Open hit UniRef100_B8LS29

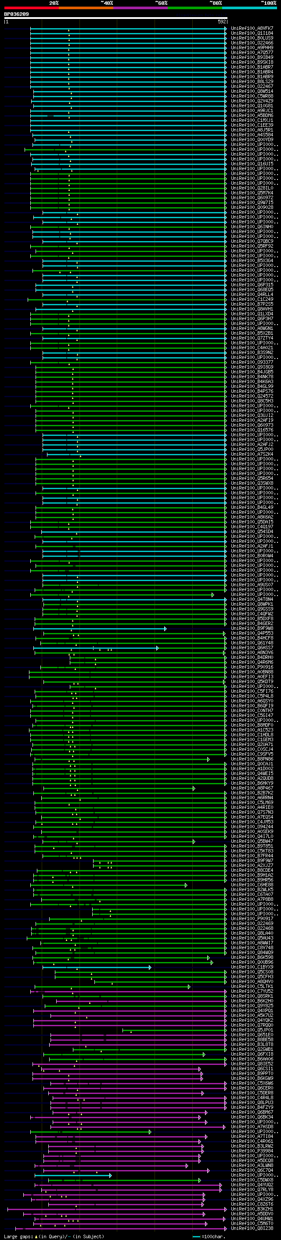click(252, 81)
